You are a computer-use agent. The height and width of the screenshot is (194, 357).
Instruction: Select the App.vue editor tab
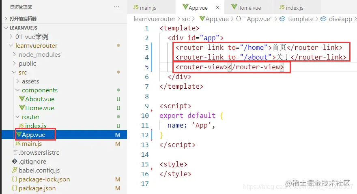click(x=200, y=8)
